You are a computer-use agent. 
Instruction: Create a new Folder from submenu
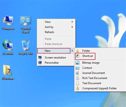(x=100, y=51)
